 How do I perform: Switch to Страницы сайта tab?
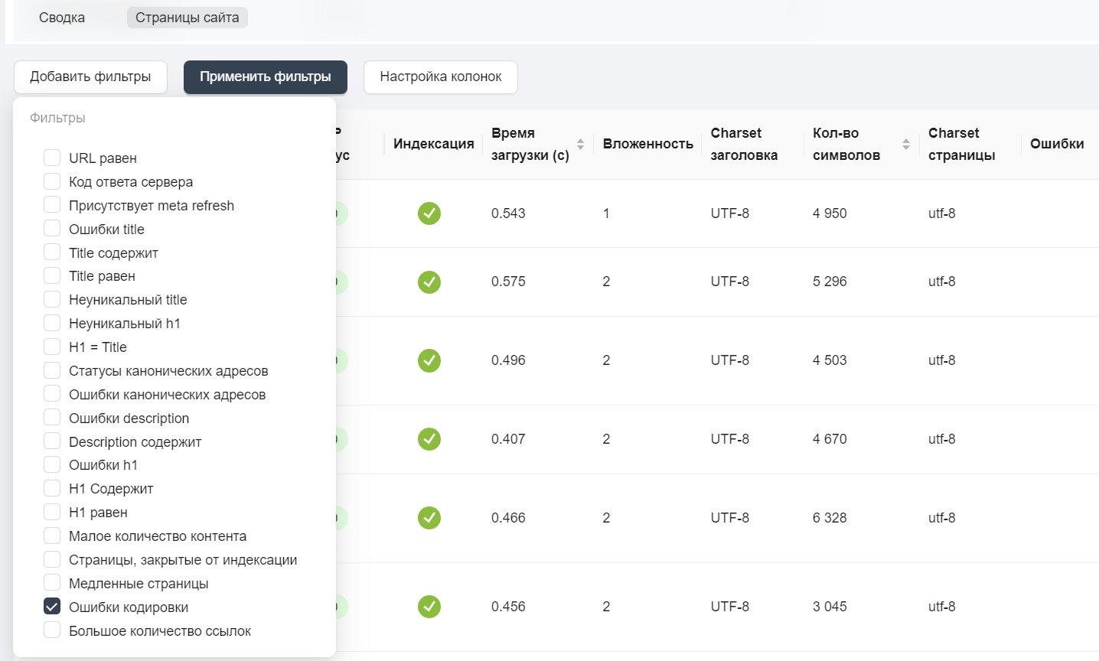pyautogui.click(x=188, y=18)
